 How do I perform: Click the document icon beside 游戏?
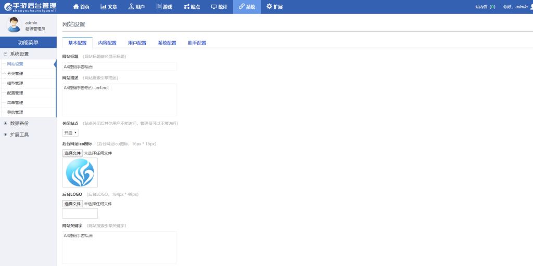pos(159,6)
